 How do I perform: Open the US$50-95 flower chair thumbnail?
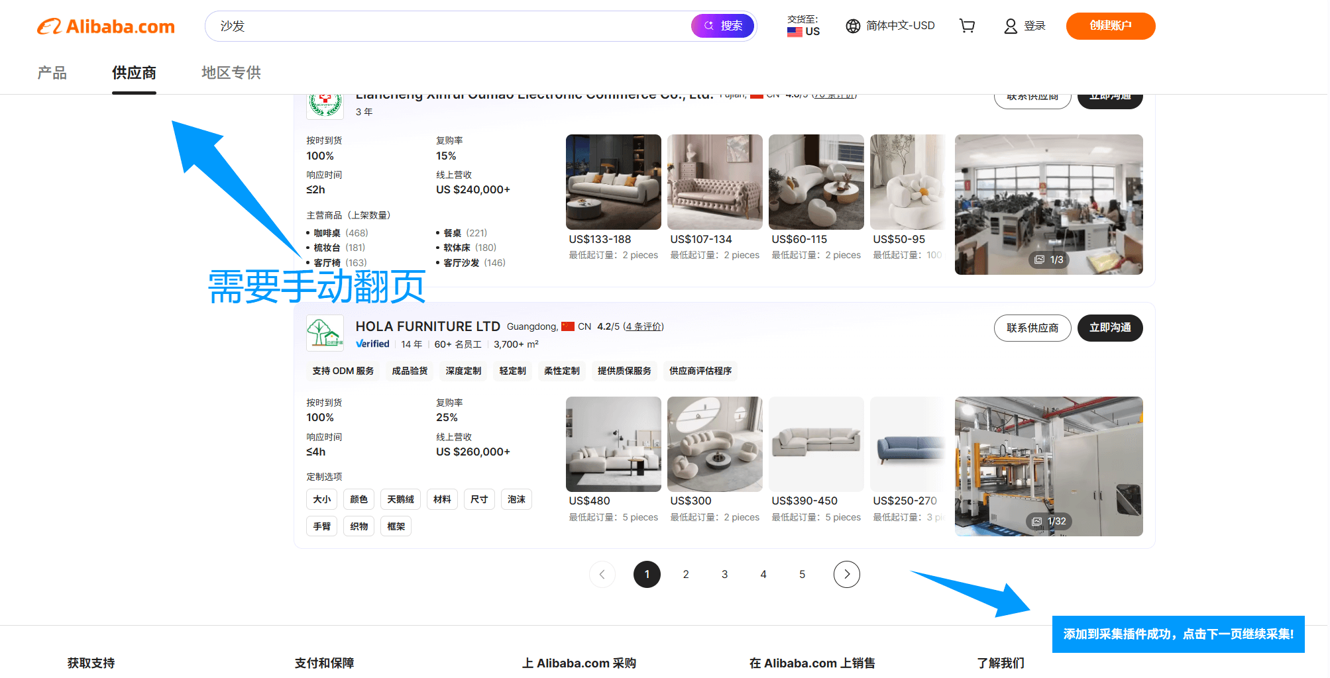[908, 182]
